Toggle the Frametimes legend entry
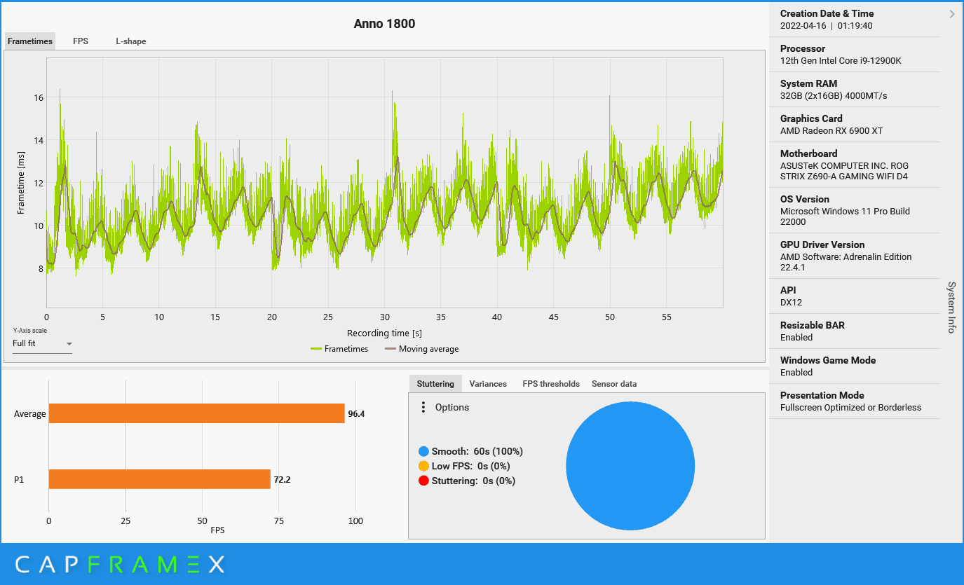 pos(339,349)
